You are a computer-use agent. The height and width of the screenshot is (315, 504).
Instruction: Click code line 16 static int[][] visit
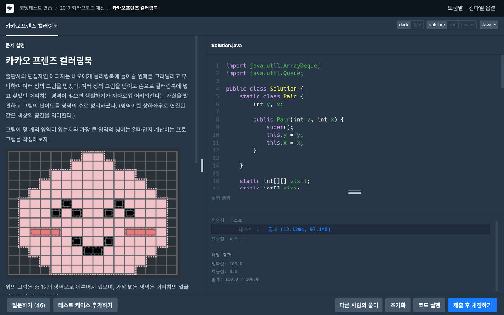click(275, 181)
